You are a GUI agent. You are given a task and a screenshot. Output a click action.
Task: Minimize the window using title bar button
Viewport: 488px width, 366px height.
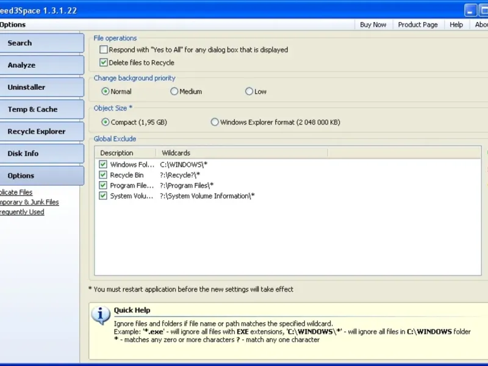click(470, 10)
